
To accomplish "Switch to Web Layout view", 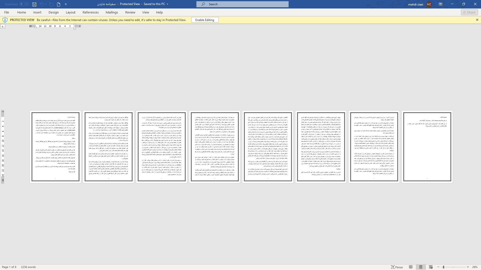I will [431, 267].
